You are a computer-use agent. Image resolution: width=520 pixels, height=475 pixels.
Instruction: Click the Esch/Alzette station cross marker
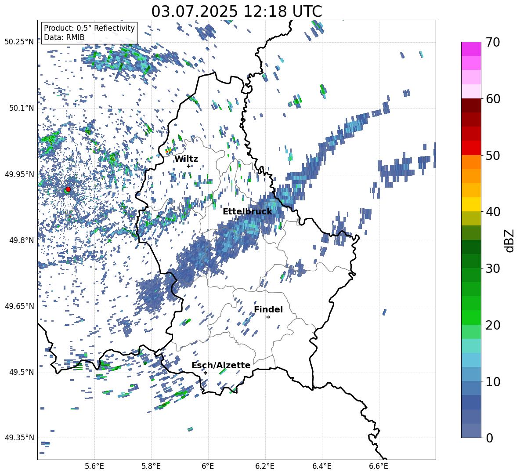(x=205, y=373)
